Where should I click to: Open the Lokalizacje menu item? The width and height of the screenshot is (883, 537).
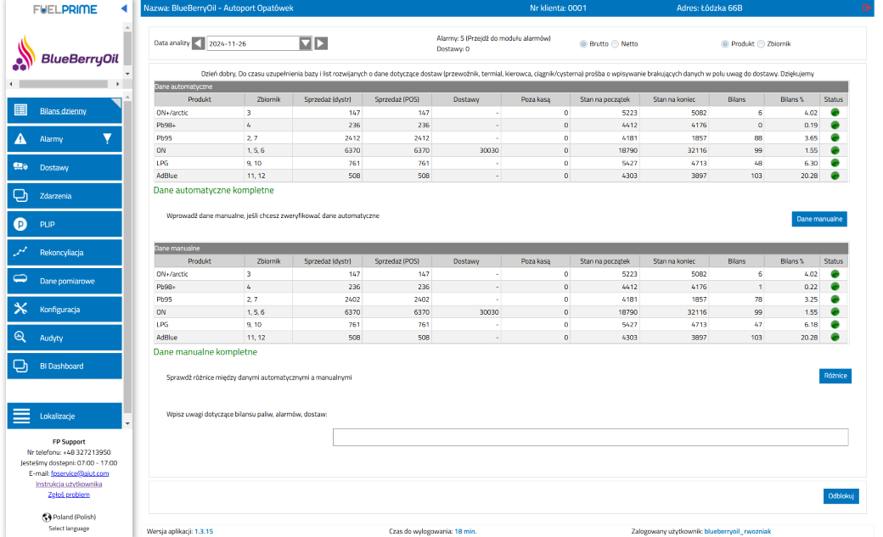65,416
